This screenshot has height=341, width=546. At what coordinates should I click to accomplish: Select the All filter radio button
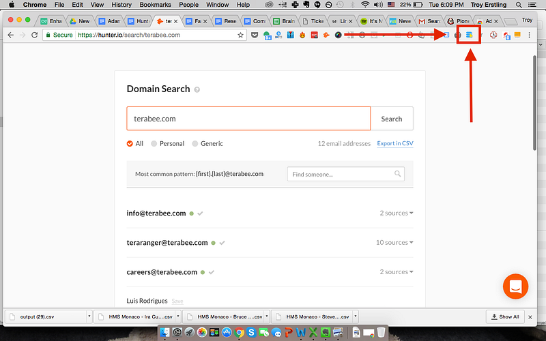click(130, 144)
